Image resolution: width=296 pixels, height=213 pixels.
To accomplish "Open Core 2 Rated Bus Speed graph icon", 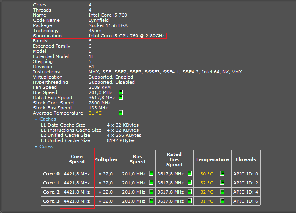I will click(190, 192).
